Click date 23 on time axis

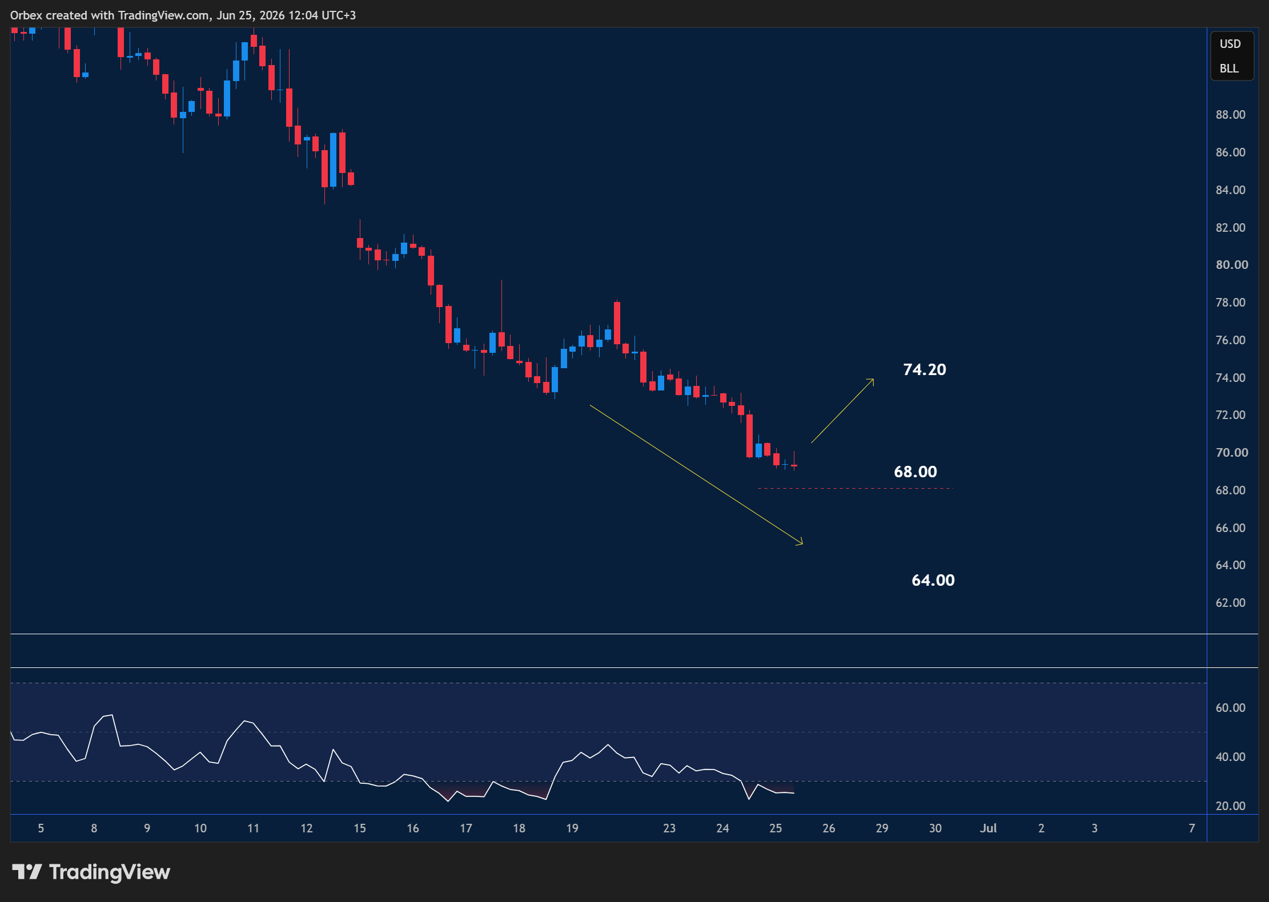(x=669, y=828)
